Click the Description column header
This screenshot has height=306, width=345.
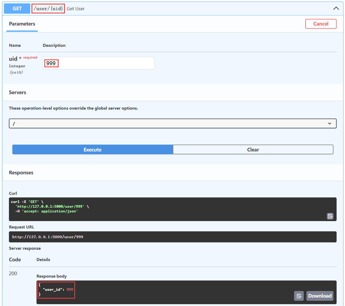(x=54, y=45)
